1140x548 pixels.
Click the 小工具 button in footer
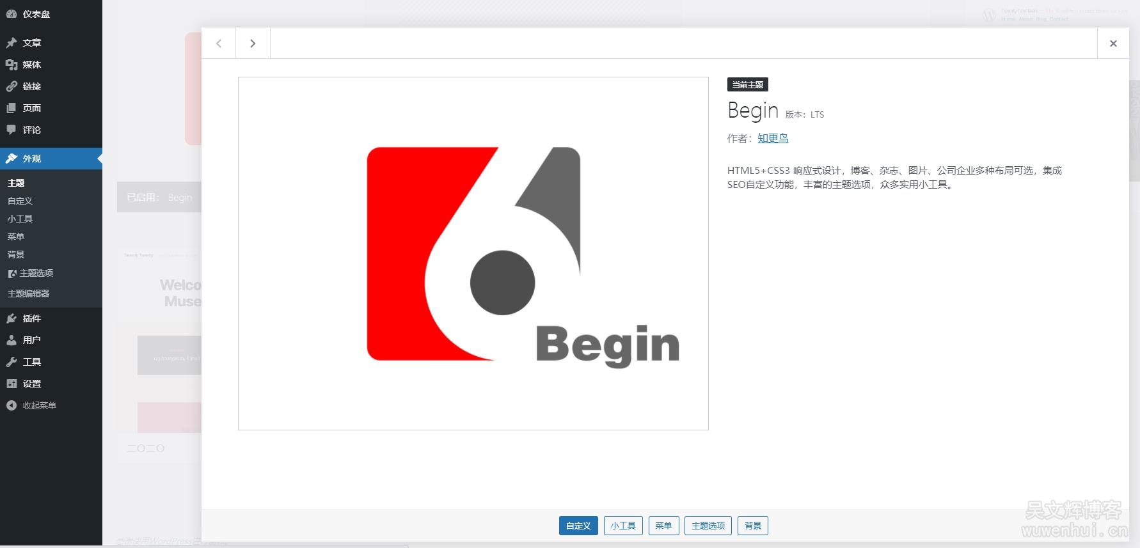coord(623,526)
